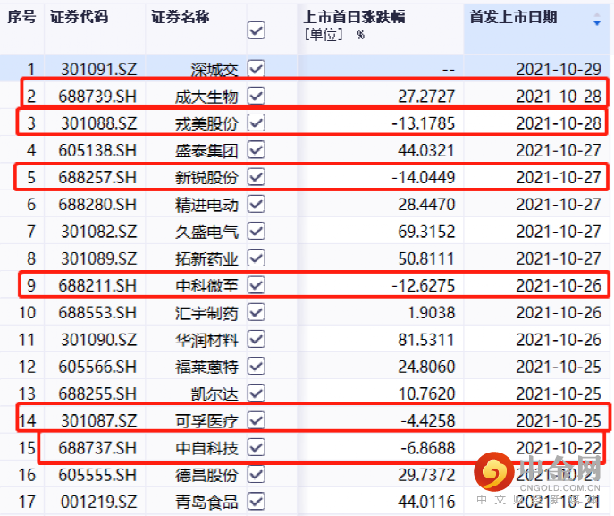Image resolution: width=614 pixels, height=516 pixels.
Task: Click the sort arrow on 首发上市日期 column
Action: [597, 19]
